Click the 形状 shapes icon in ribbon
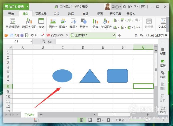The width and height of the screenshot is (173, 126). click(x=84, y=21)
